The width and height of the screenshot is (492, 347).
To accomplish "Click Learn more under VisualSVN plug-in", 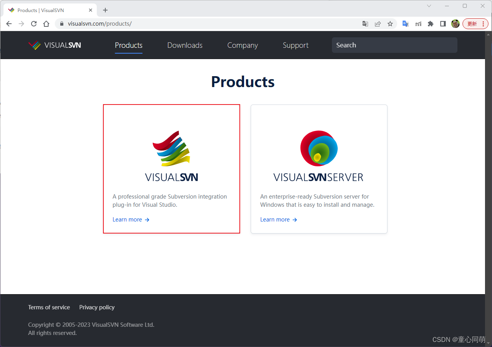I will (131, 220).
